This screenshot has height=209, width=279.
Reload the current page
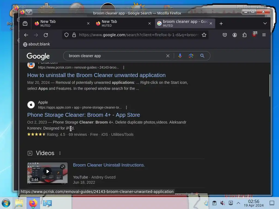click(46, 35)
